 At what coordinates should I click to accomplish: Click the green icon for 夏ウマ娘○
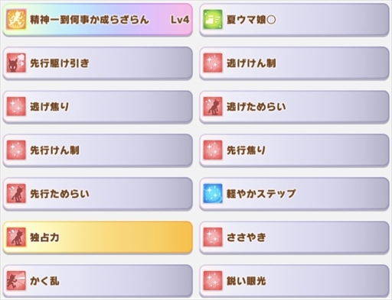213,19
